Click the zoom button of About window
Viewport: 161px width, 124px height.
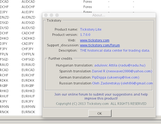[57, 15]
